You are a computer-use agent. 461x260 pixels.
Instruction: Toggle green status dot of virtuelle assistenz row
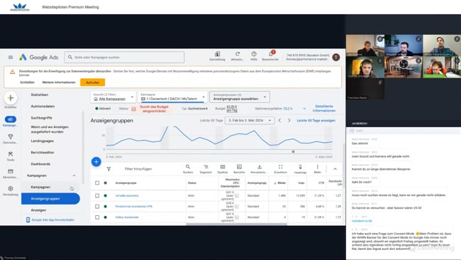point(105,195)
